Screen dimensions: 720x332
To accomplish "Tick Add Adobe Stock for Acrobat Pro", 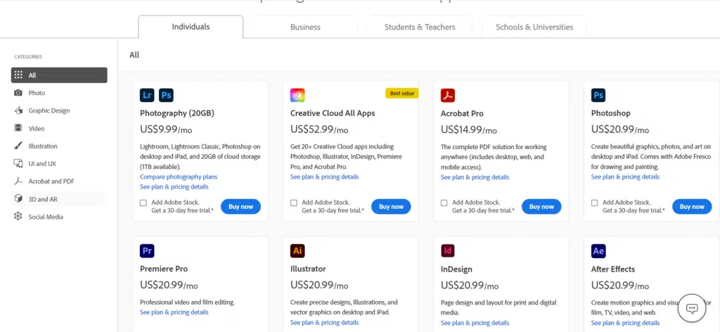I will click(444, 203).
